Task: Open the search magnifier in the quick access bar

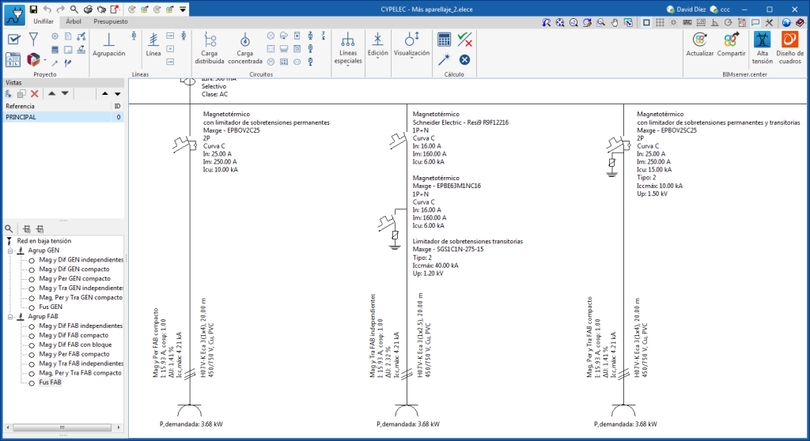Action: (74, 9)
